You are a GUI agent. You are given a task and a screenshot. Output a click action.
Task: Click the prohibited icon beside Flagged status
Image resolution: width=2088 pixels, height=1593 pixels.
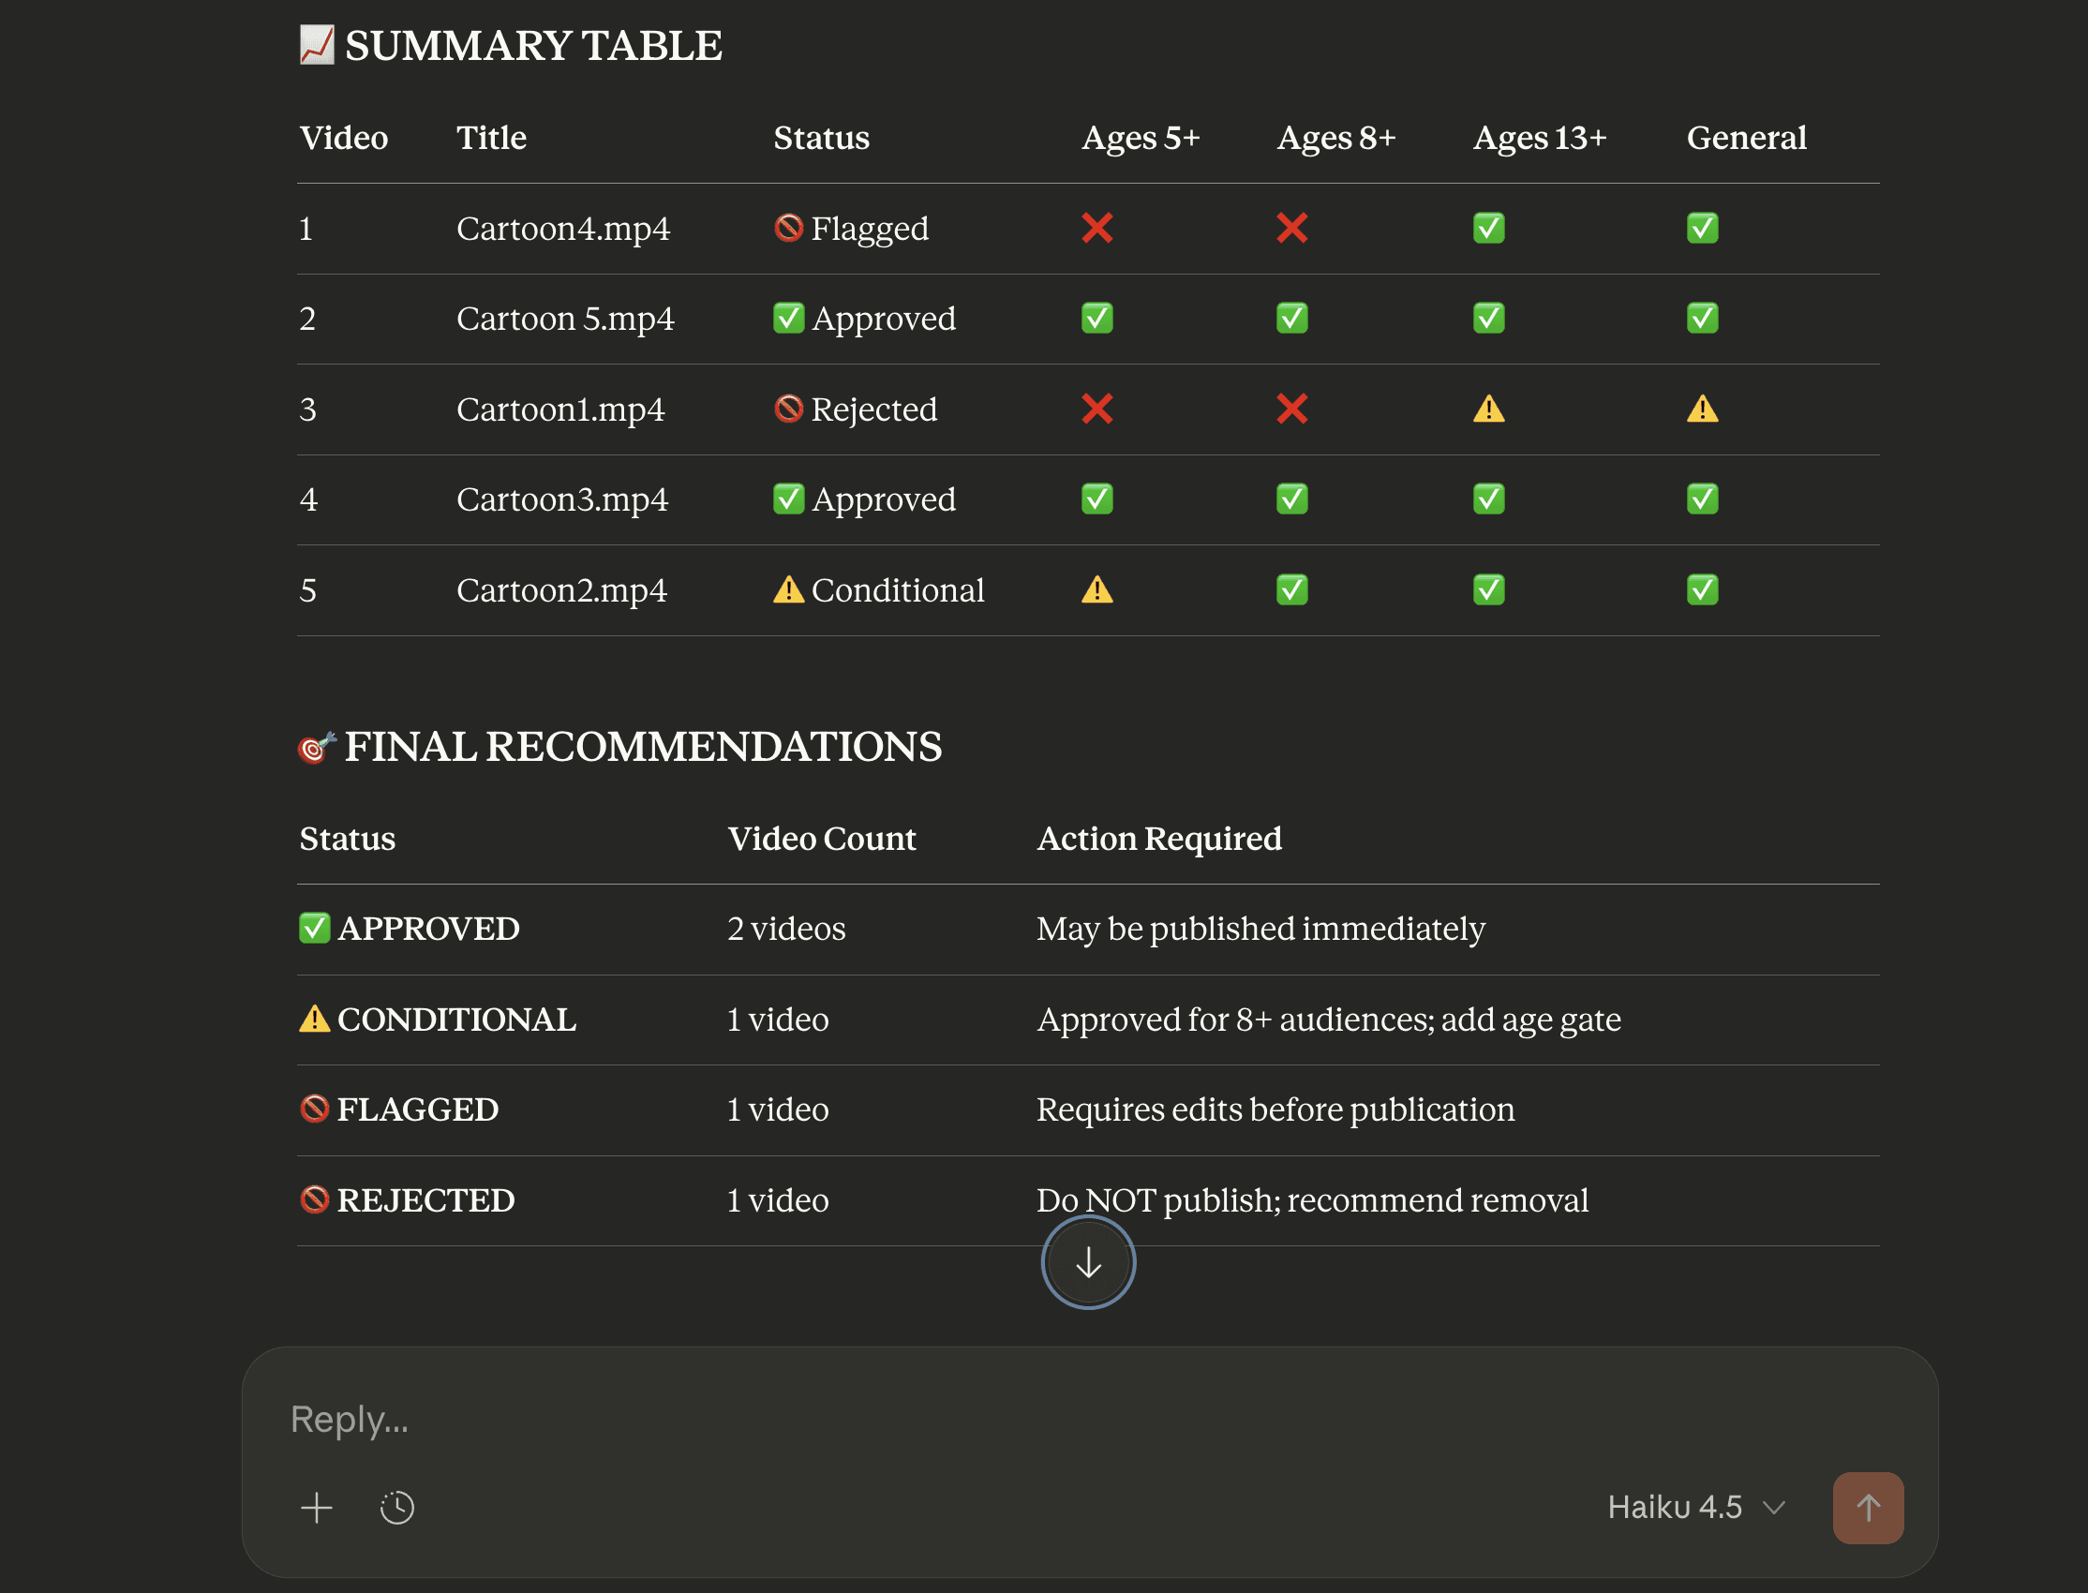point(788,228)
